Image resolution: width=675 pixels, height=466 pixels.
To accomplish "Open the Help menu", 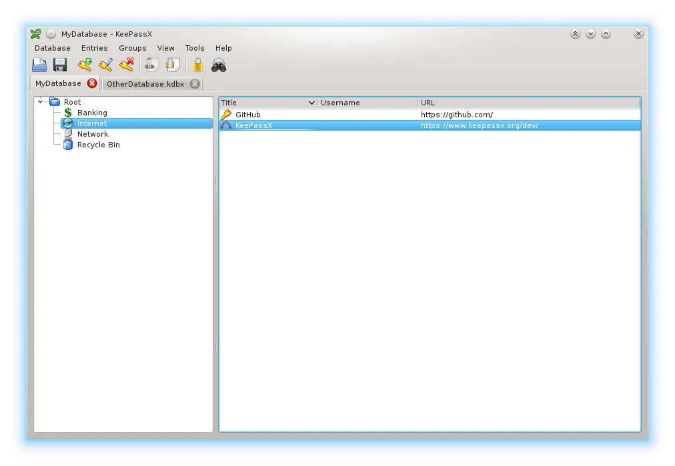I will pyautogui.click(x=223, y=48).
